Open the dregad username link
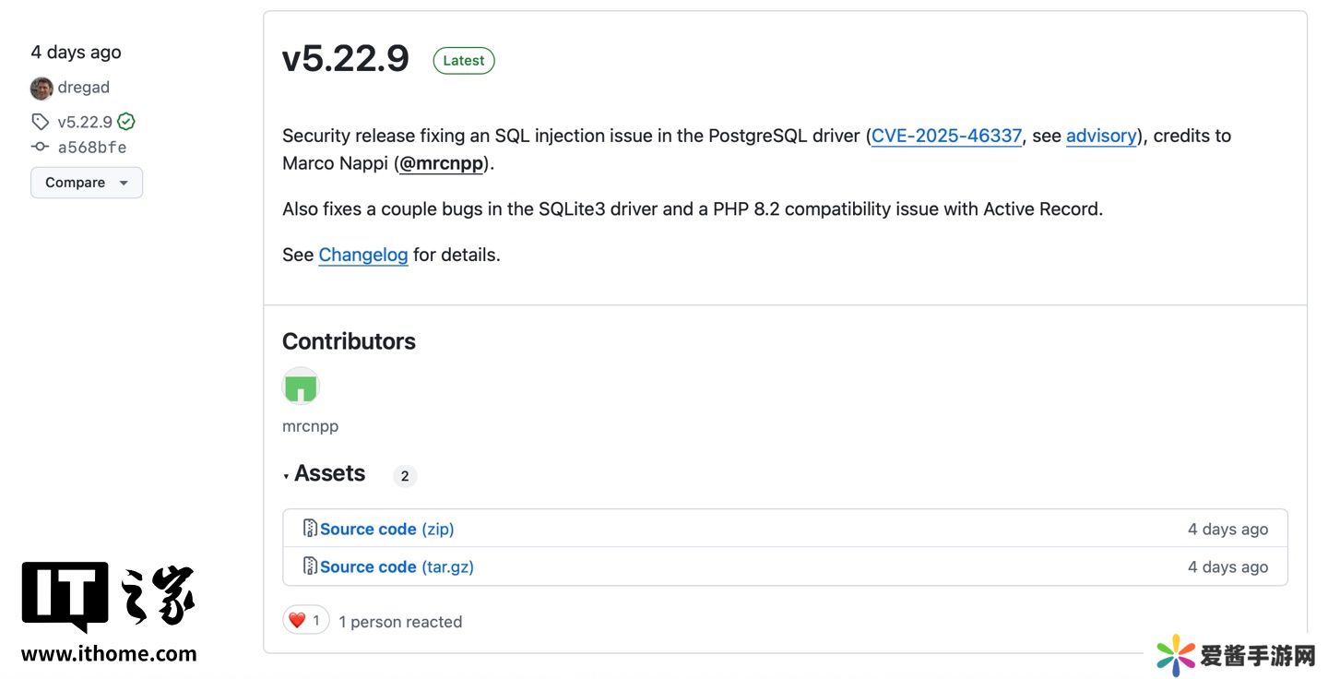Image resolution: width=1328 pixels, height=679 pixels. 84,88
